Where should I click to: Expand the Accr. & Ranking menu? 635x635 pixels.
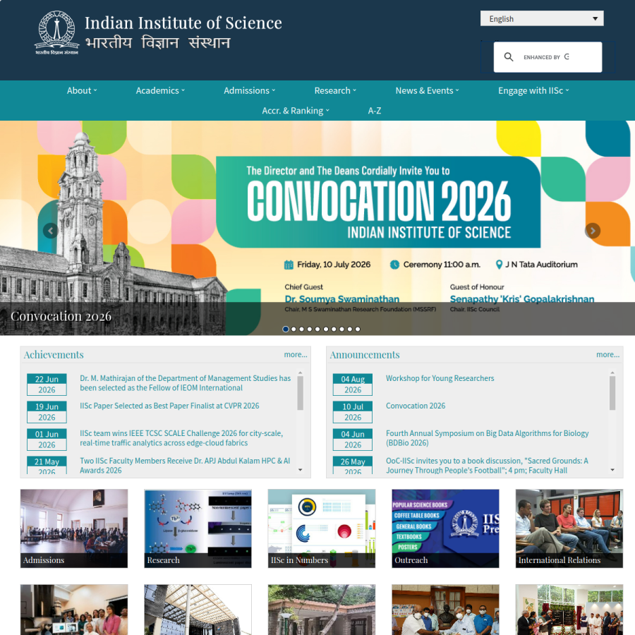tap(296, 111)
